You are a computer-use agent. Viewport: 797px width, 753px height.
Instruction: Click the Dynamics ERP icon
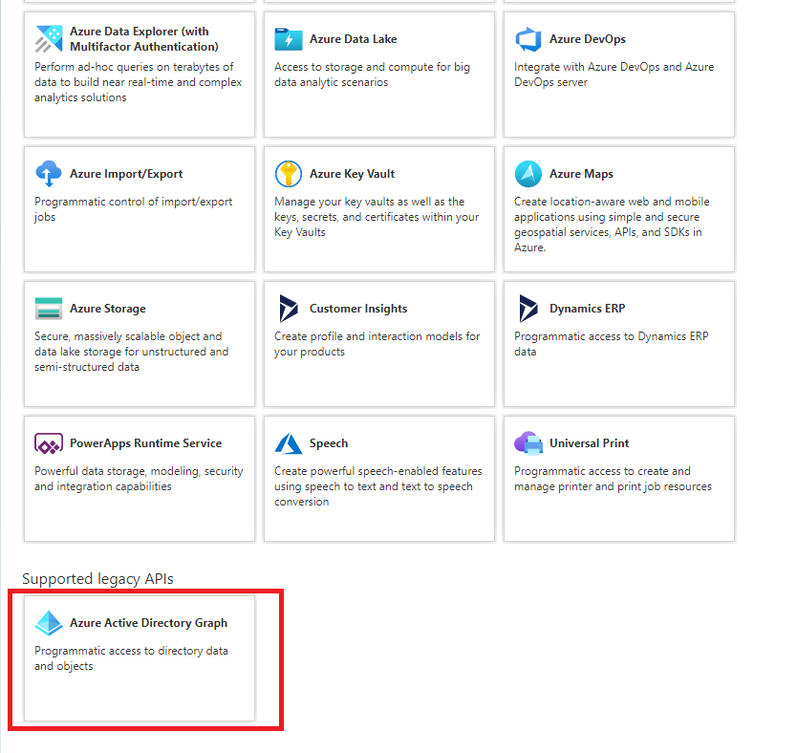528,309
